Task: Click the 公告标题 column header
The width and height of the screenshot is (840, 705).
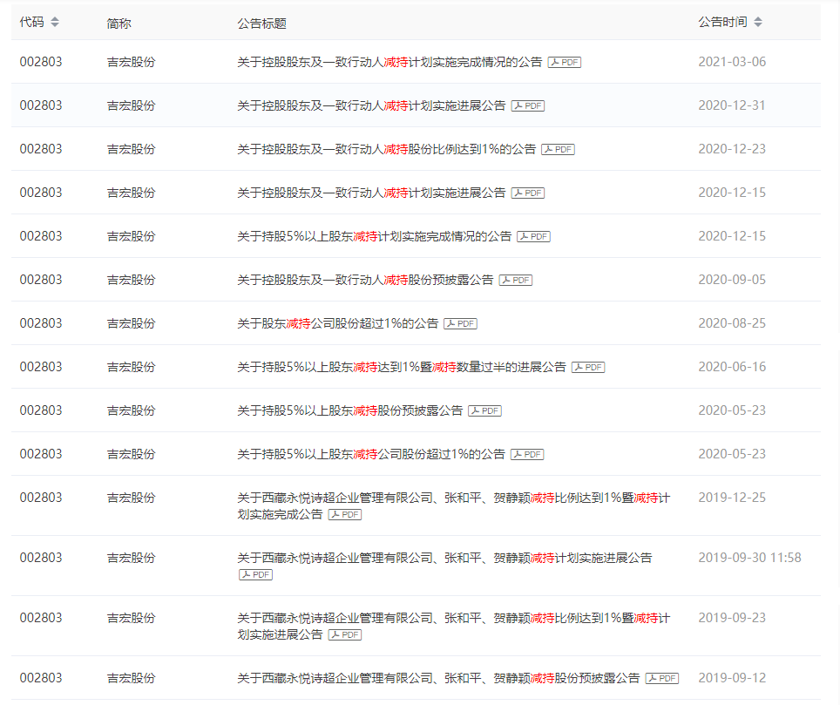Action: 262,23
